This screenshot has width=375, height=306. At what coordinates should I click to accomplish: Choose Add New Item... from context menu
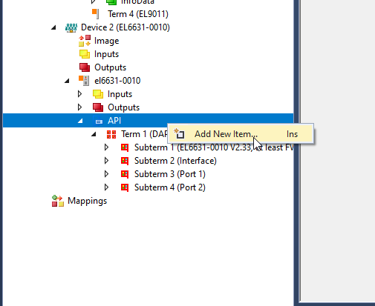[x=241, y=134]
